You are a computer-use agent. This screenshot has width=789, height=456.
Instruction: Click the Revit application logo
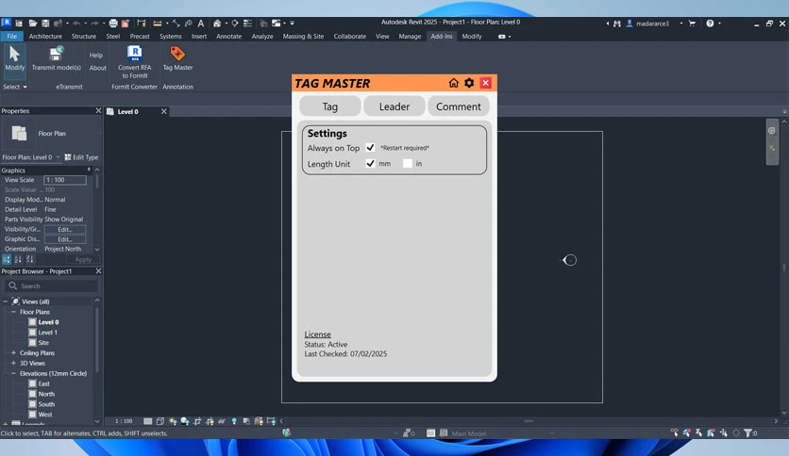coord(6,23)
